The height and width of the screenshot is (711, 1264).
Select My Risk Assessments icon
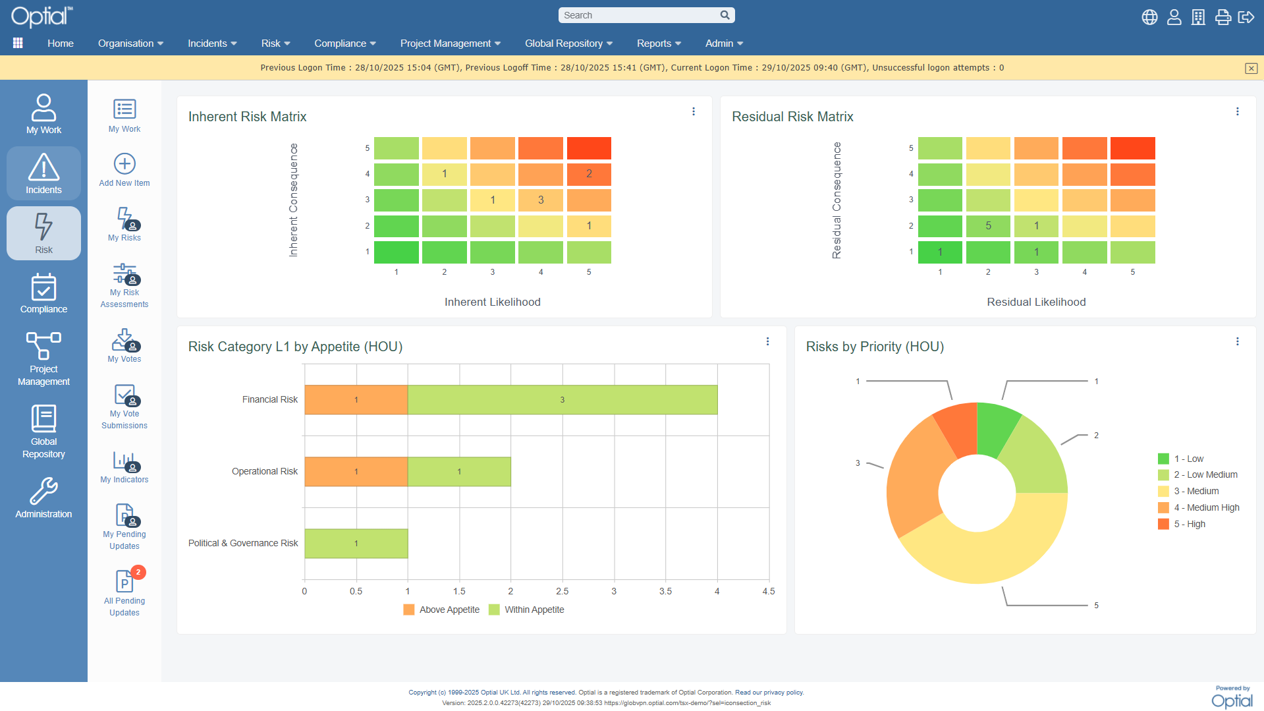pyautogui.click(x=124, y=277)
